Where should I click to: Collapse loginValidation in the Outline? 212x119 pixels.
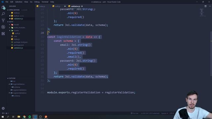pyautogui.click(x=9, y=84)
